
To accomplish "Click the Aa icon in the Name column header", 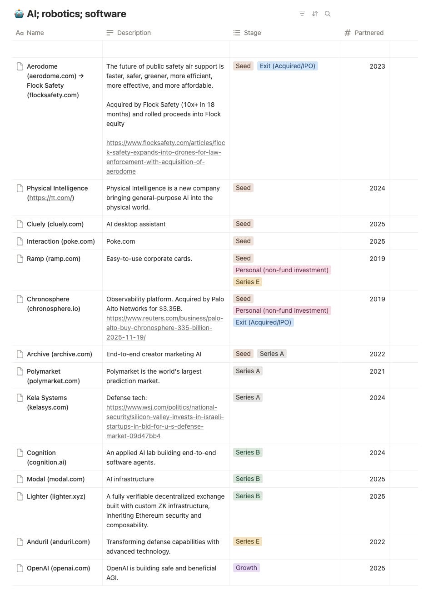I will [x=20, y=33].
